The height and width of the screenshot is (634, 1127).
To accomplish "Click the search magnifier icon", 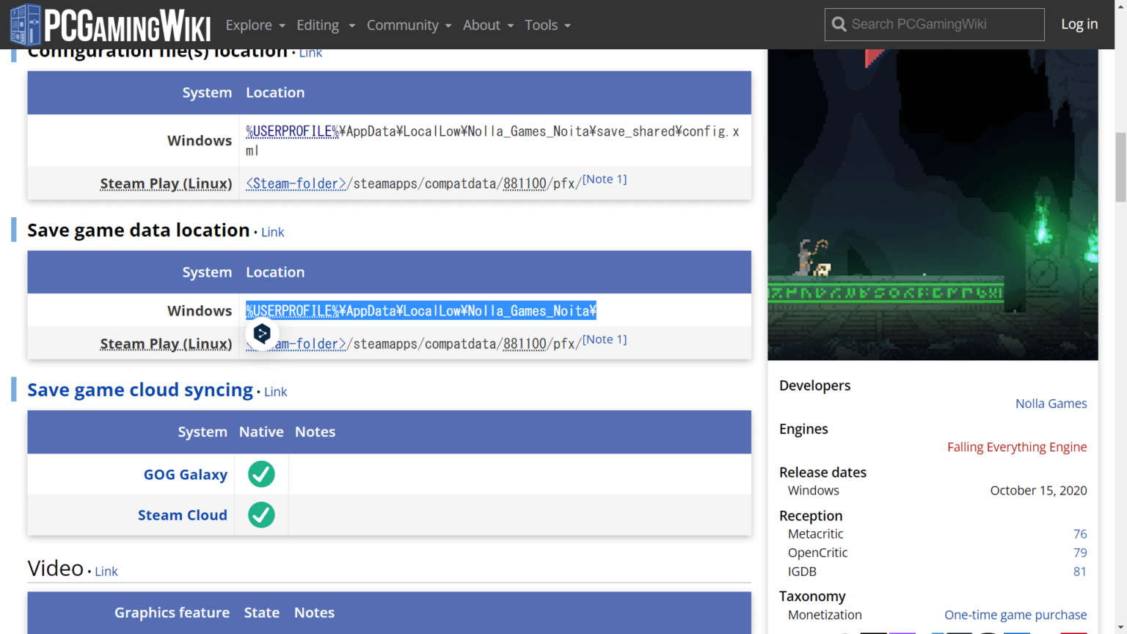I will pos(839,25).
